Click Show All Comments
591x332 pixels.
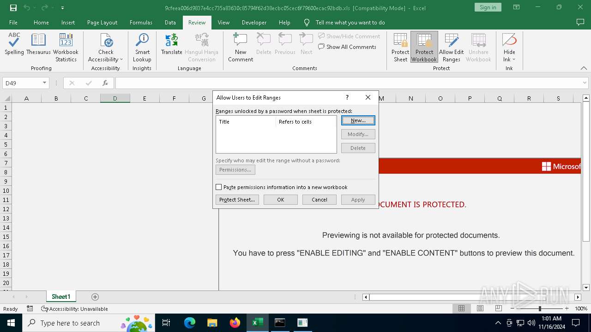point(347,47)
